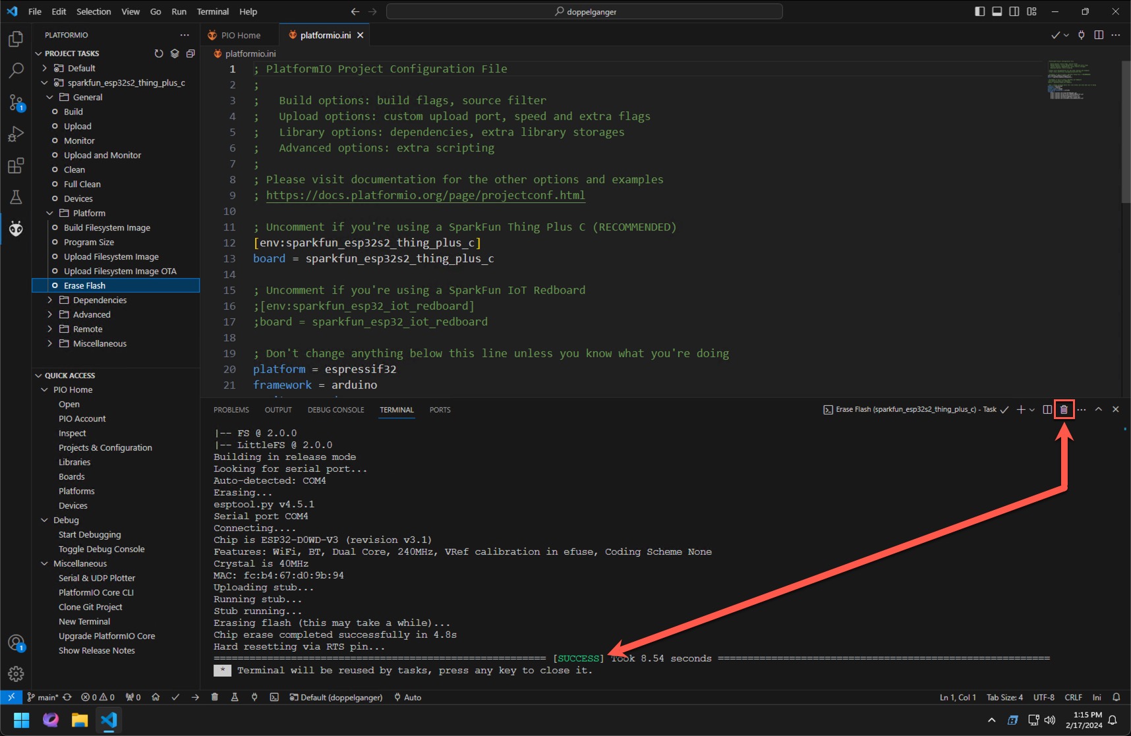The image size is (1131, 736).
Task: Click PlatformIO Test flask in status bar
Action: pyautogui.click(x=235, y=697)
